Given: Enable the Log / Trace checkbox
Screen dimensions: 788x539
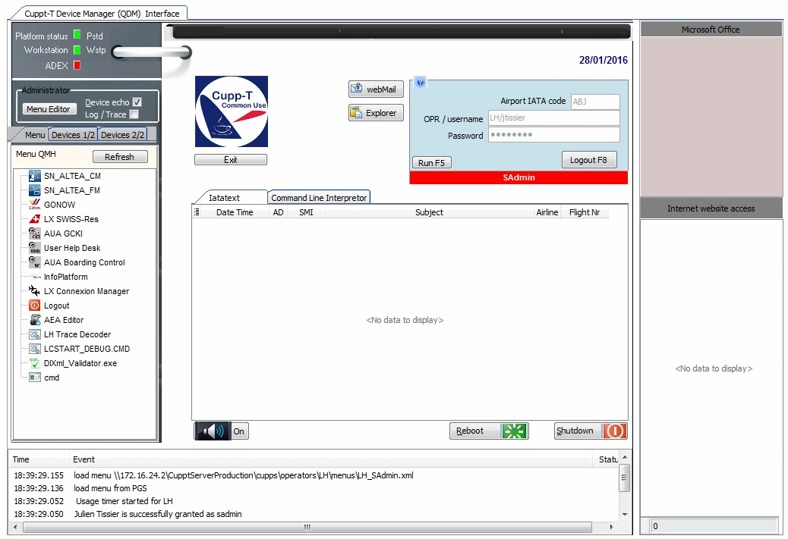Looking at the screenshot, I should (134, 114).
